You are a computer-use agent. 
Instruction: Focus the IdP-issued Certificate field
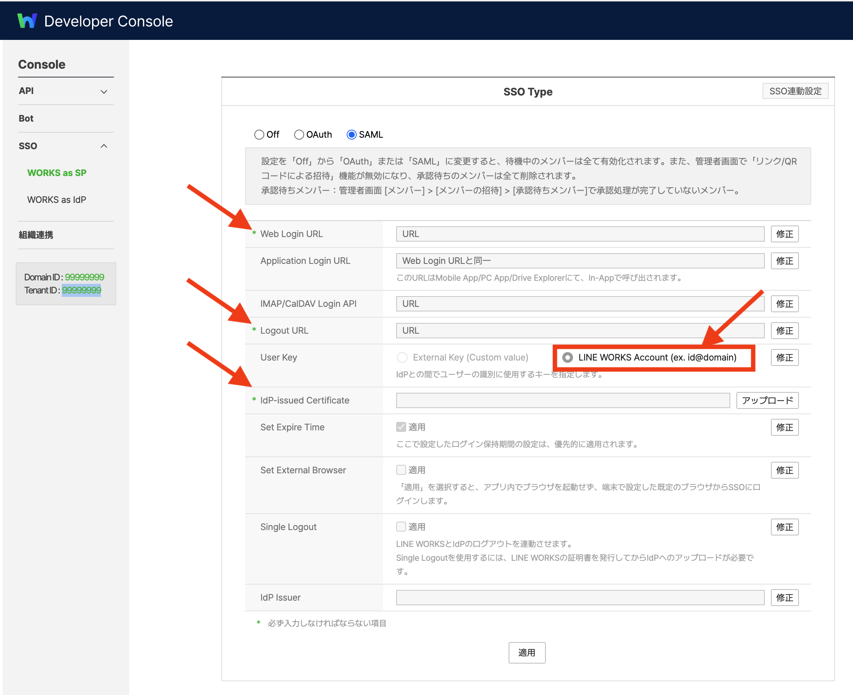click(x=563, y=400)
